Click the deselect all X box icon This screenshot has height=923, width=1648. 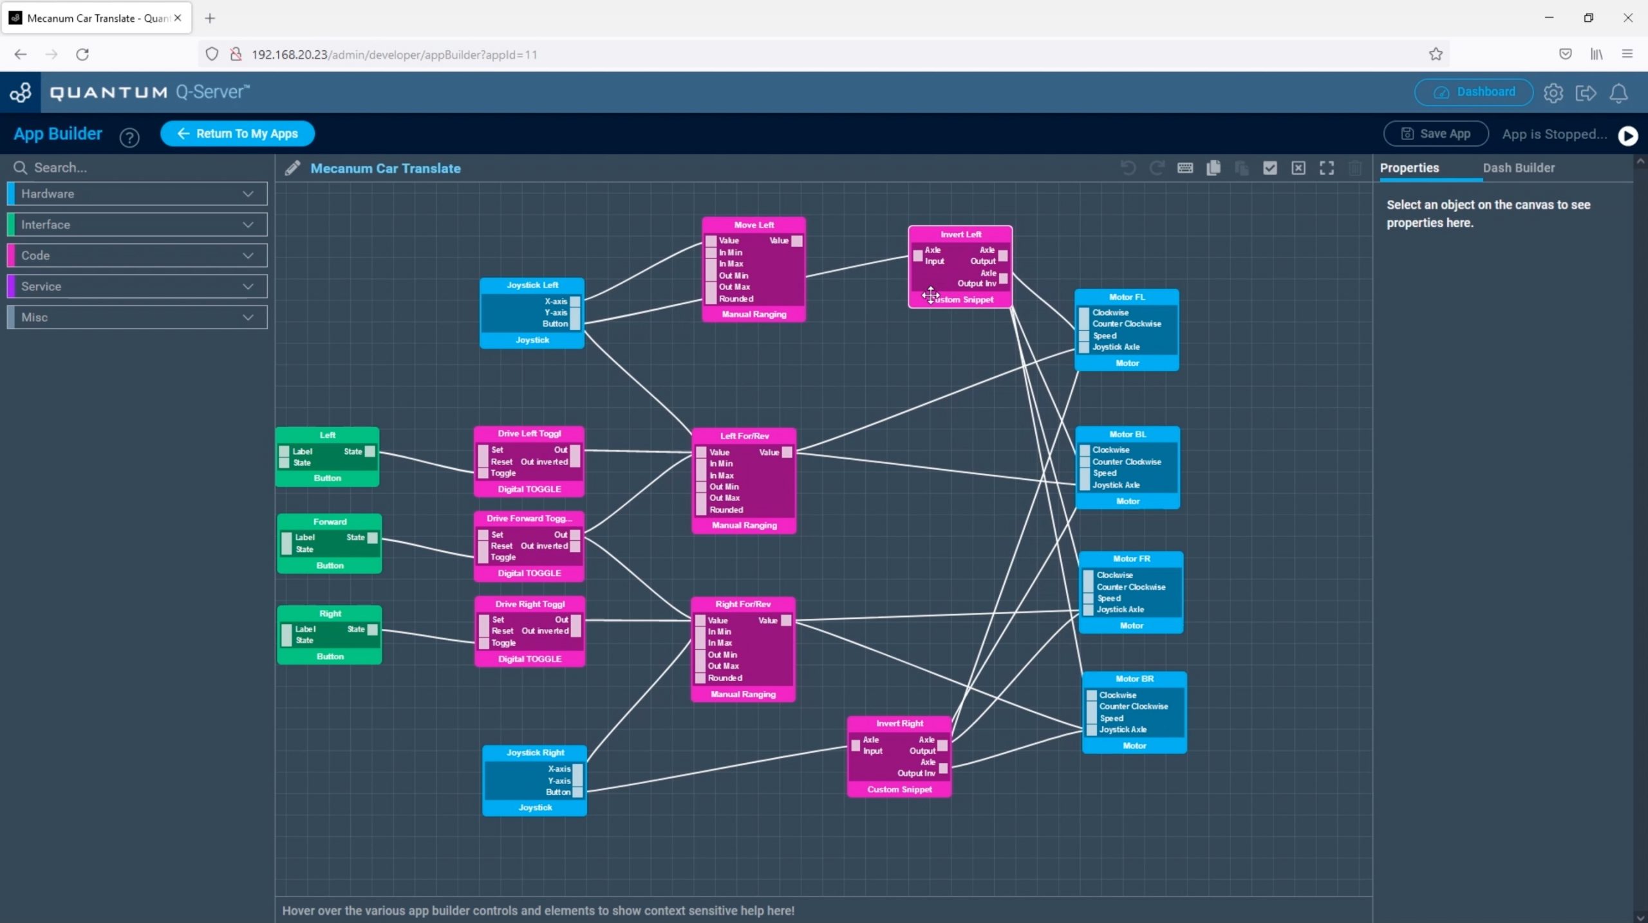coord(1298,168)
